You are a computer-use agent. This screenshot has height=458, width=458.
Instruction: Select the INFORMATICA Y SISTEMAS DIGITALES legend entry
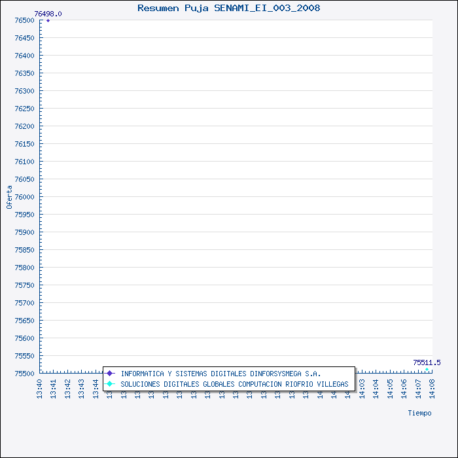click(x=220, y=374)
